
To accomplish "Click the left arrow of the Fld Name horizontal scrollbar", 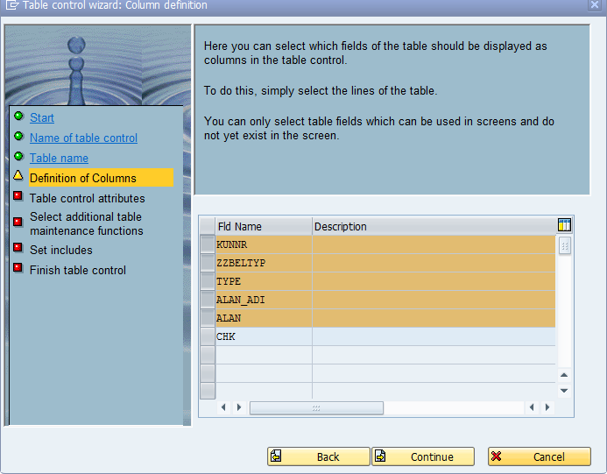I will [x=223, y=407].
